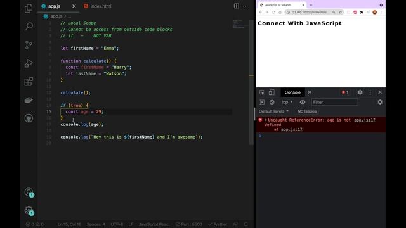Click the console Filter field
Viewport: 406px width, 228px height.
(x=334, y=102)
